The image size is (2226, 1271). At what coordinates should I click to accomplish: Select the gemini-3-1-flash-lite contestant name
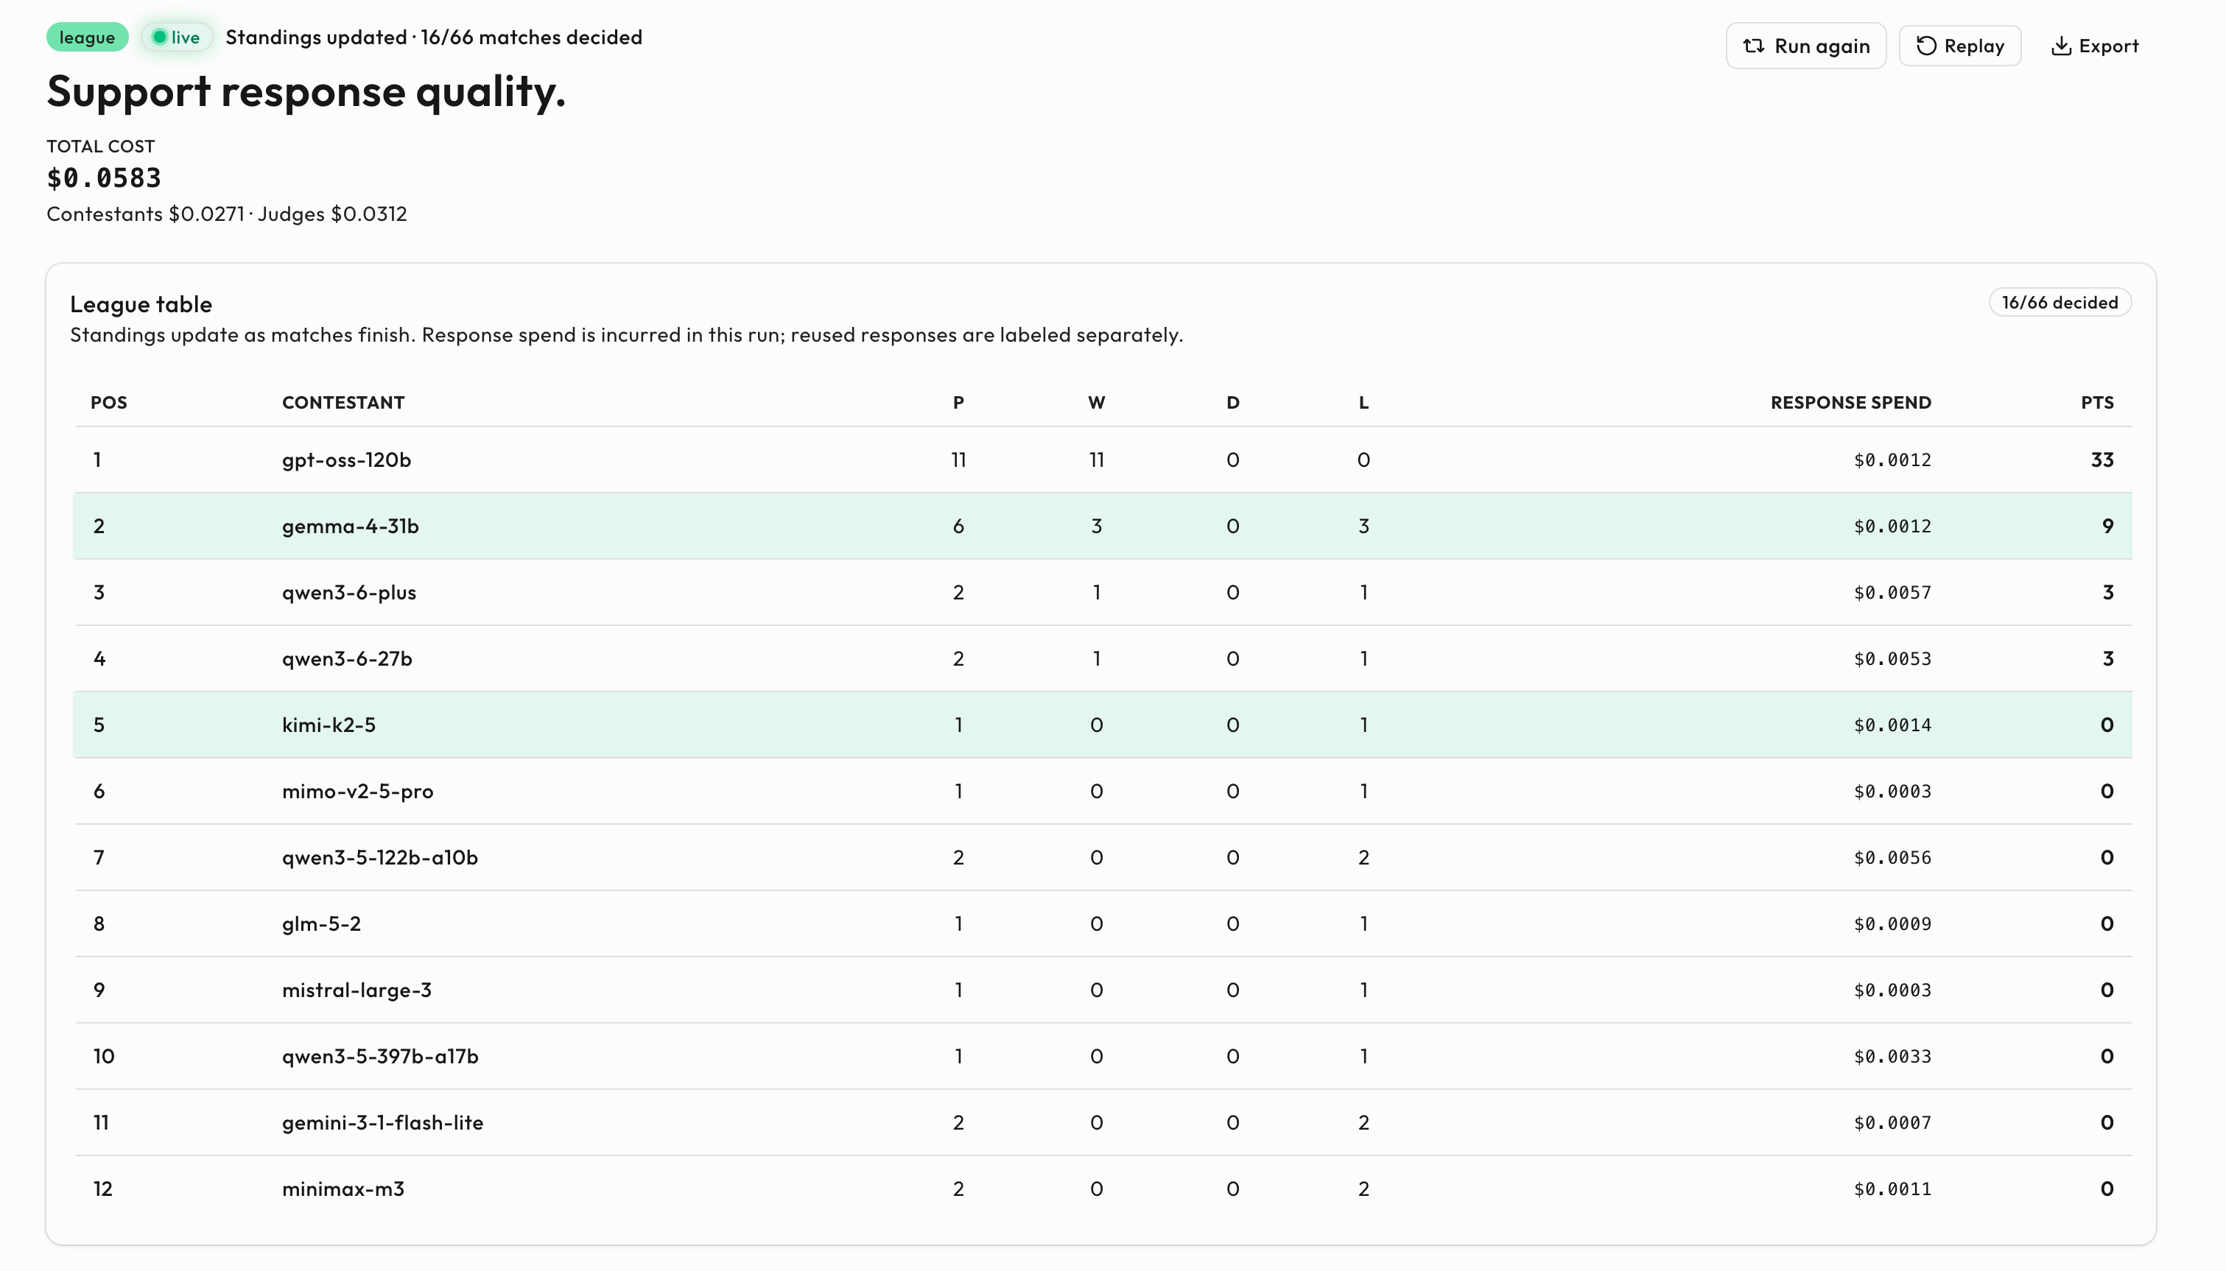[382, 1122]
